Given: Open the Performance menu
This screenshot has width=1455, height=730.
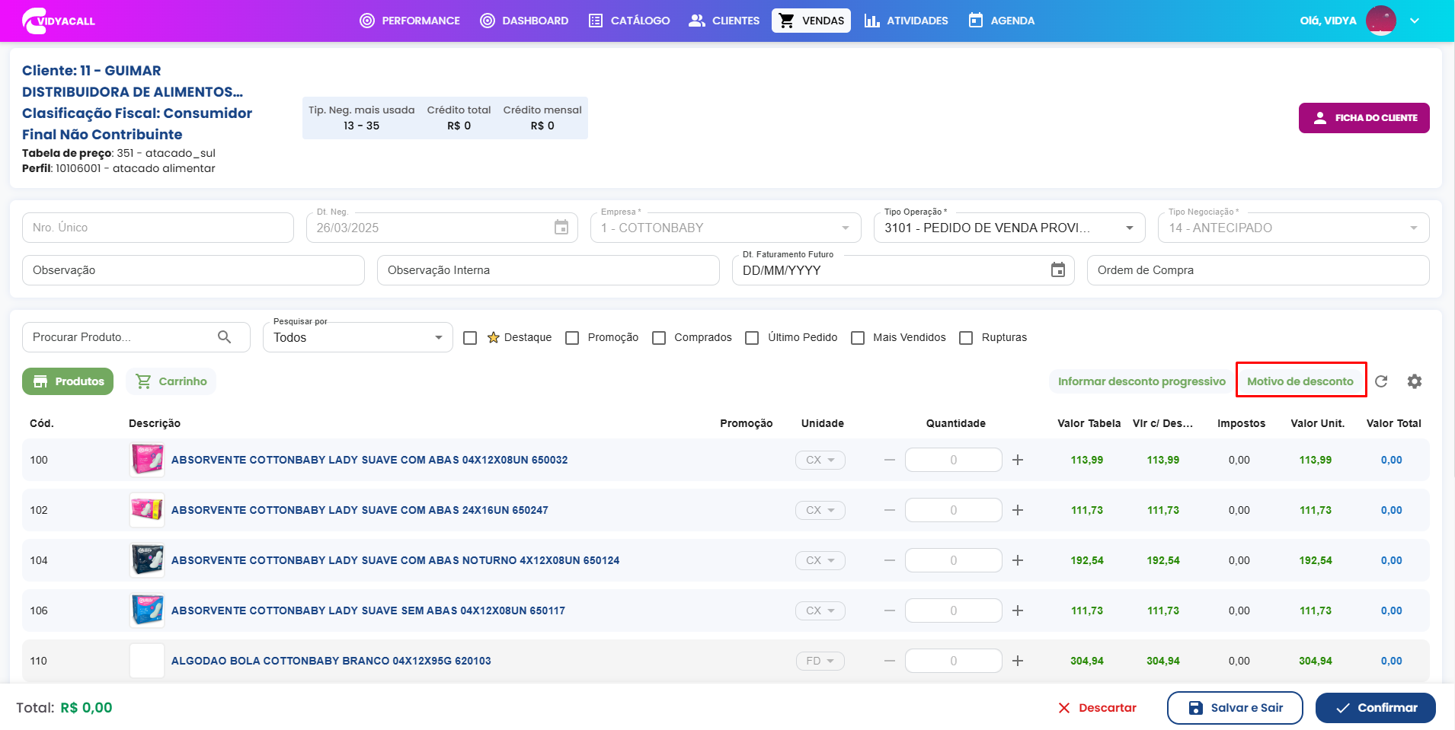Looking at the screenshot, I should [410, 21].
